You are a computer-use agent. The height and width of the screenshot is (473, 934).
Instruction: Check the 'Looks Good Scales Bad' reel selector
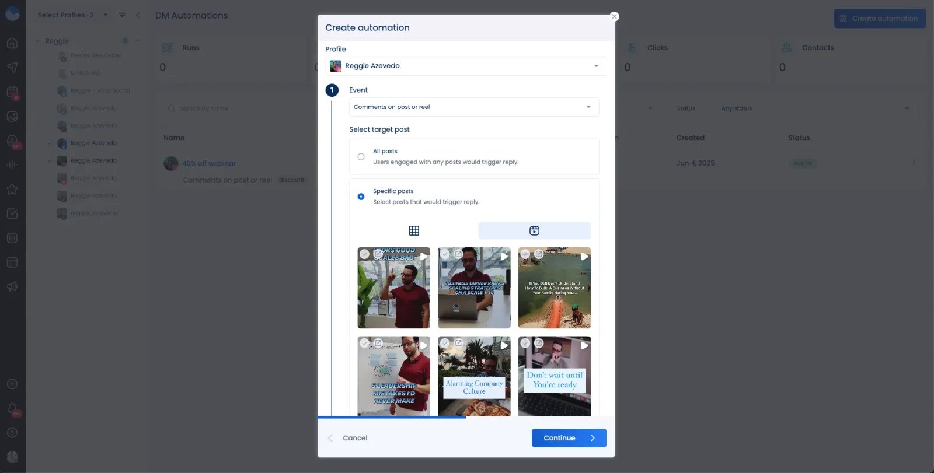tap(364, 254)
